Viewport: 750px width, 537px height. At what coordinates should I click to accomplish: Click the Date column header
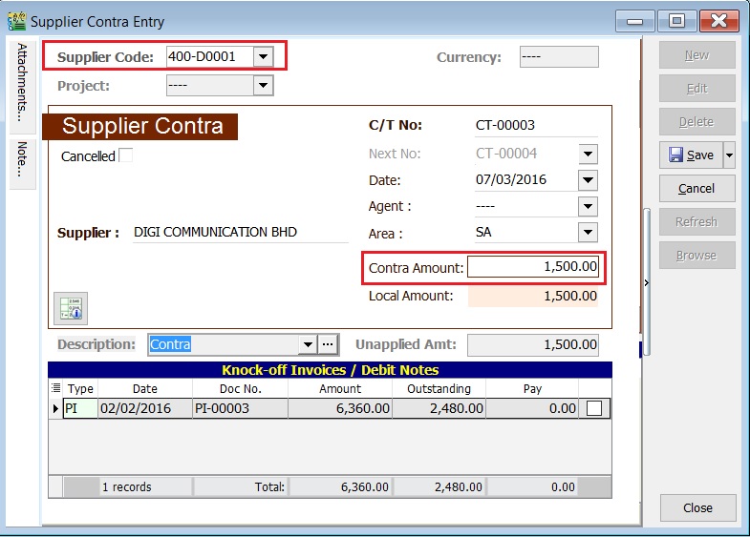145,388
